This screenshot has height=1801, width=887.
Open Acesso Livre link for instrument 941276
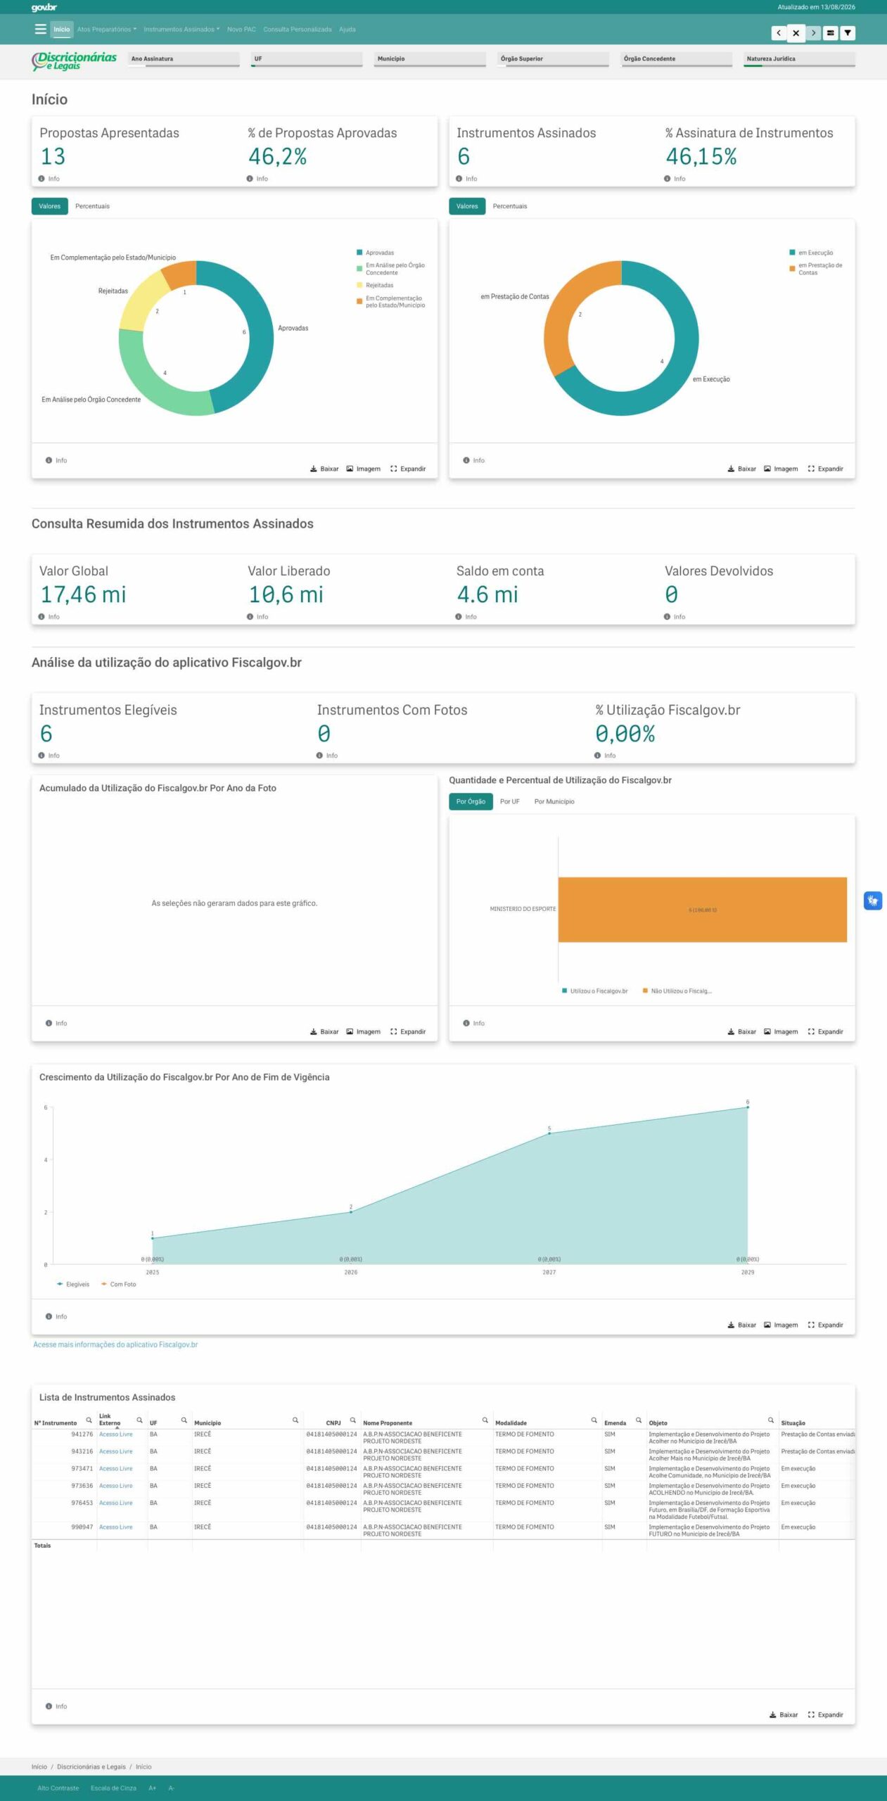pyautogui.click(x=116, y=1434)
